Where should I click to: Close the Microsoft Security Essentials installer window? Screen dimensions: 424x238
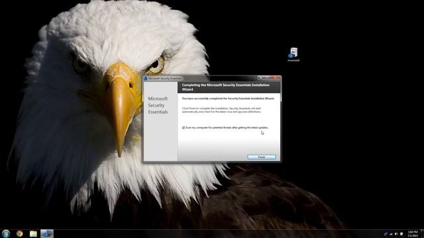276,78
